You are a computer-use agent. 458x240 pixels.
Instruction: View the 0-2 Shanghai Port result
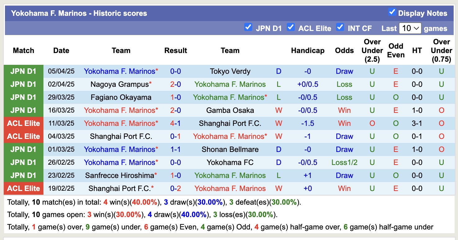[x=176, y=189]
